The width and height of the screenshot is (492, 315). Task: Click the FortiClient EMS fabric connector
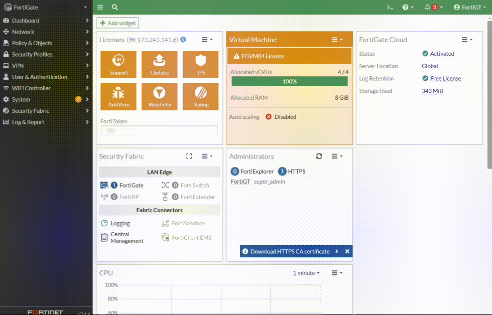coord(186,238)
